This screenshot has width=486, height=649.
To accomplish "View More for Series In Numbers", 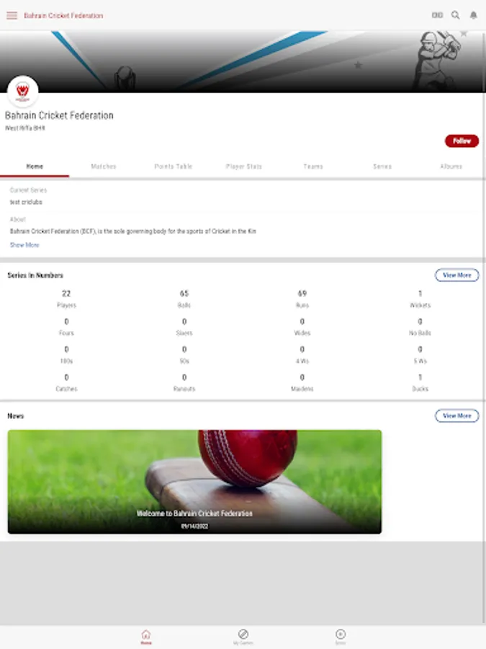I will 456,275.
